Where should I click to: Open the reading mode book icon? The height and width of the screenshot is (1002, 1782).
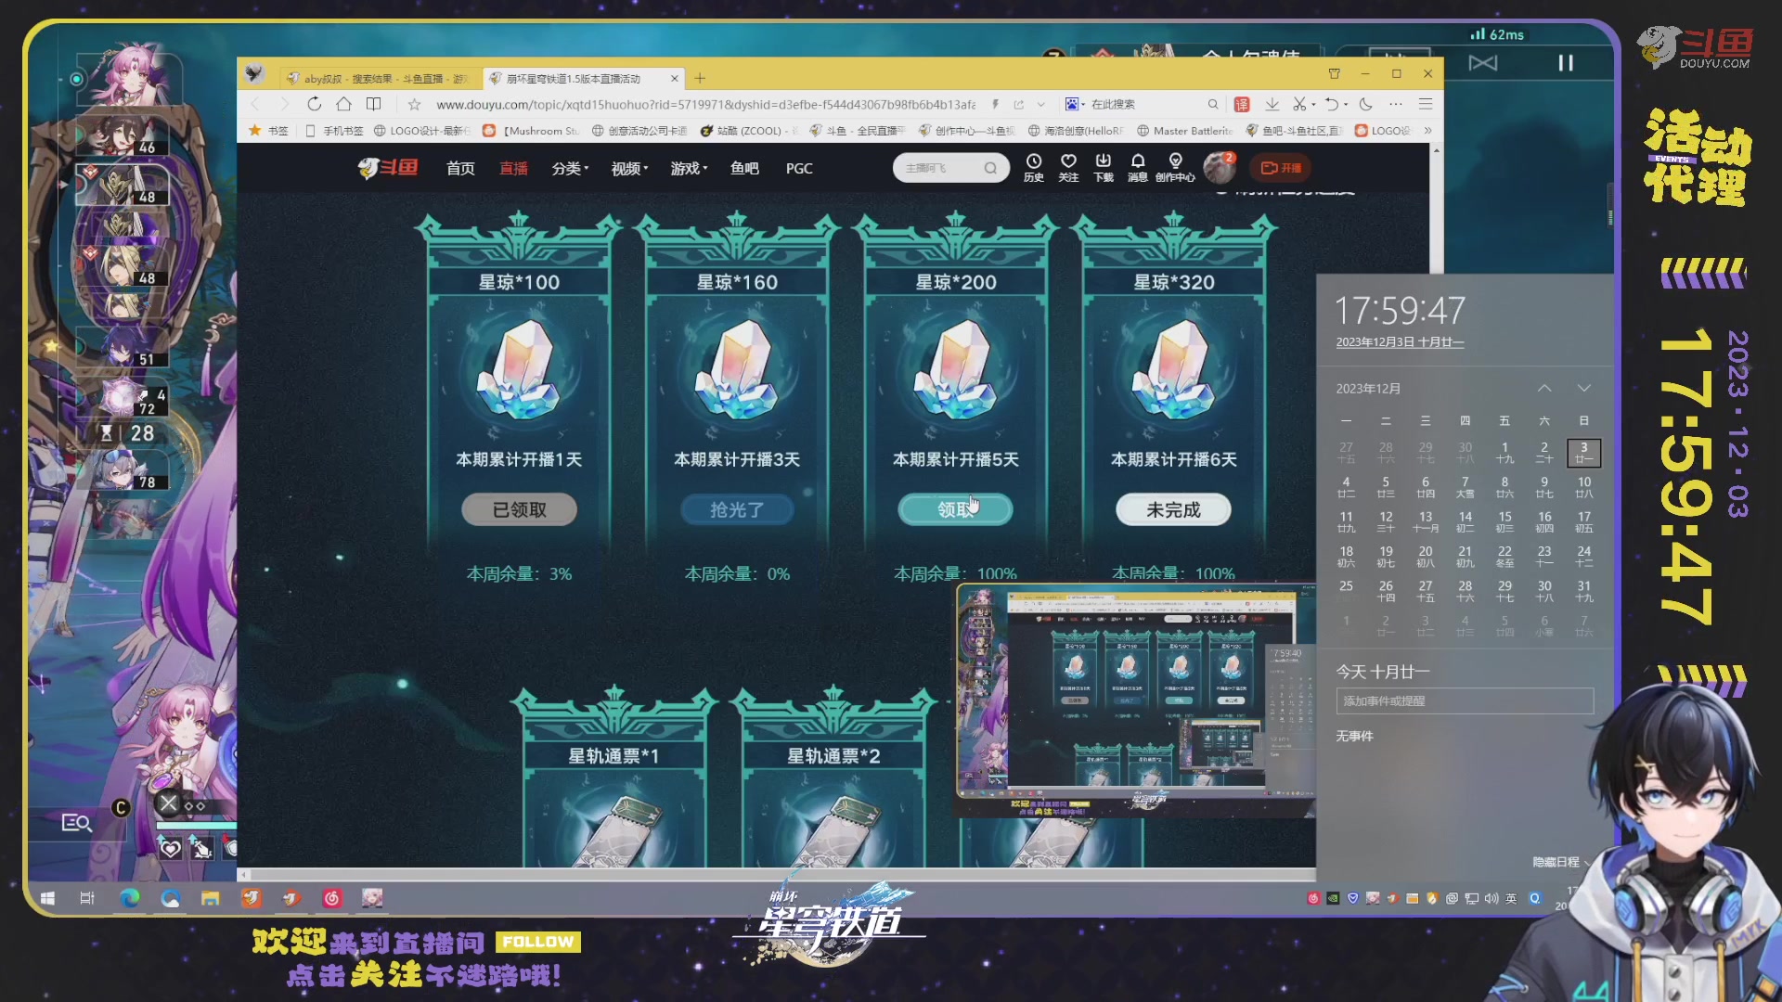coord(373,104)
